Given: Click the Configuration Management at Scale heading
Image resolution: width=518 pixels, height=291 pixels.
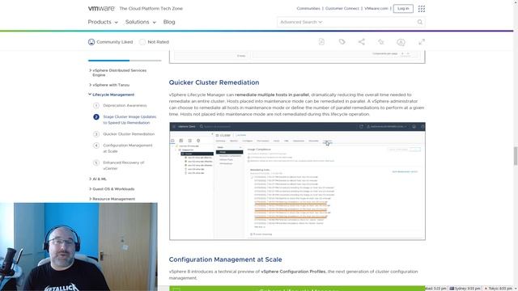Looking at the screenshot, I should [x=225, y=259].
